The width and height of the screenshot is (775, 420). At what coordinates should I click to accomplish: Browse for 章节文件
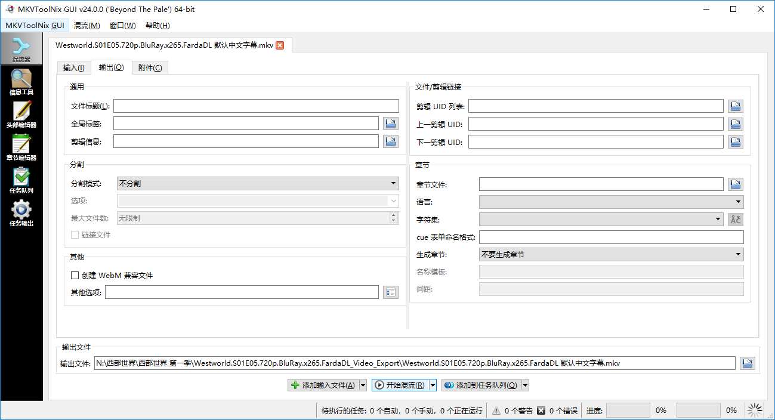point(736,184)
